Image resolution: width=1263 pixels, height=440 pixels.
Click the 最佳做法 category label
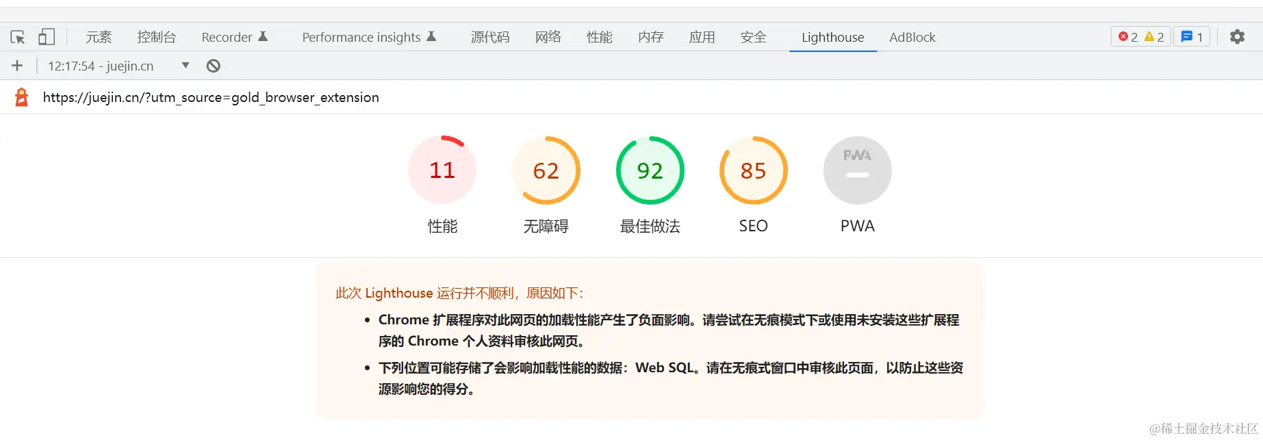650,226
